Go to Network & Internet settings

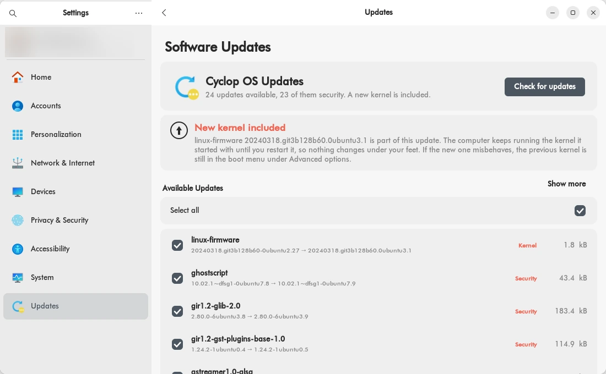click(x=76, y=163)
